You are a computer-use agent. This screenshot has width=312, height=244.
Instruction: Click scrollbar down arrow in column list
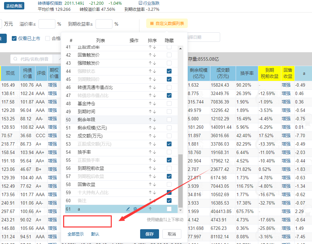tap(180, 210)
